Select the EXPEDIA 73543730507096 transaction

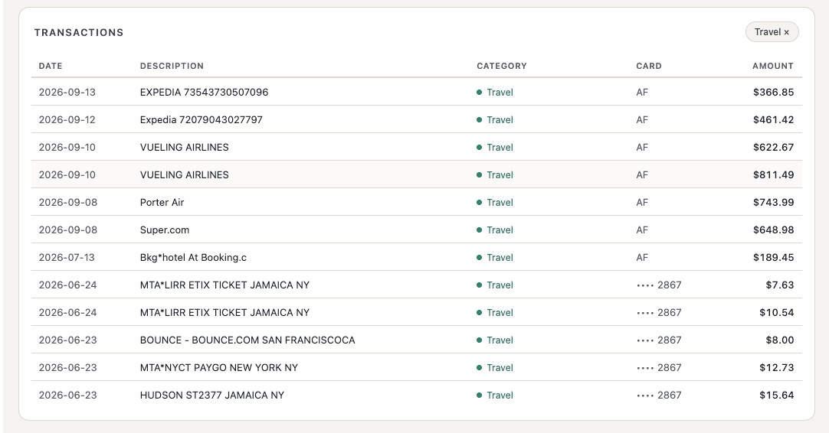[417, 92]
